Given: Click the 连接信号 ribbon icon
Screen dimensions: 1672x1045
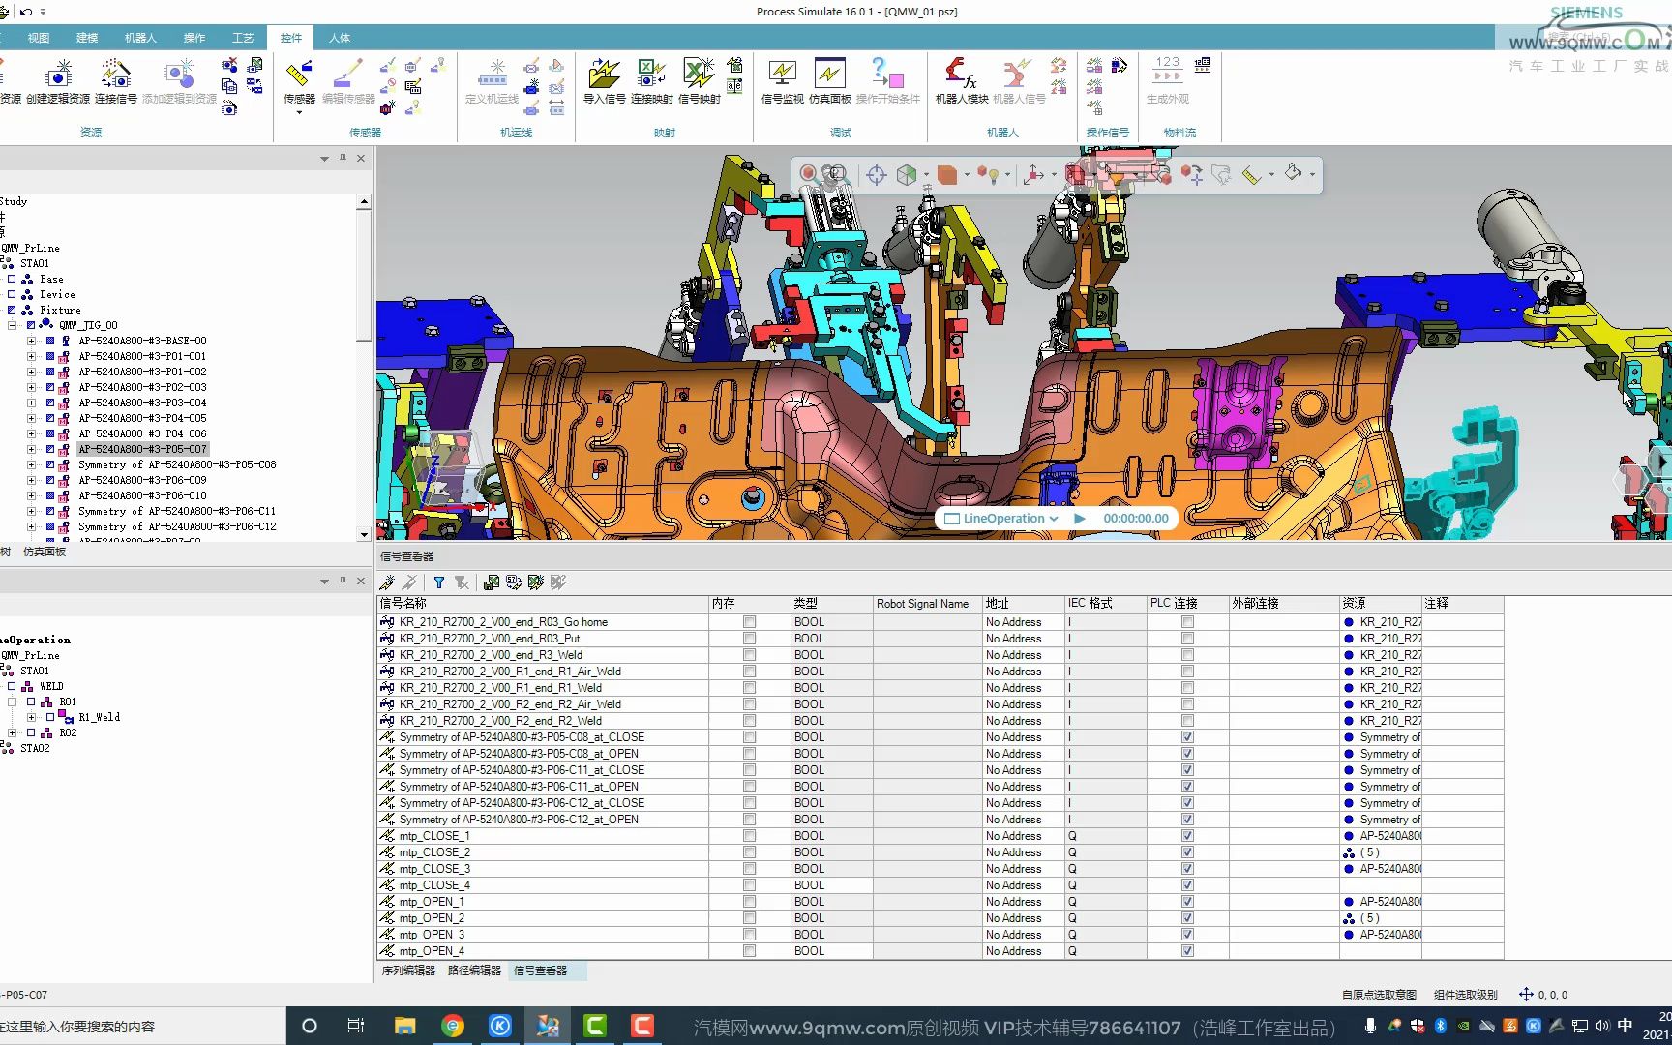Looking at the screenshot, I should (x=116, y=75).
